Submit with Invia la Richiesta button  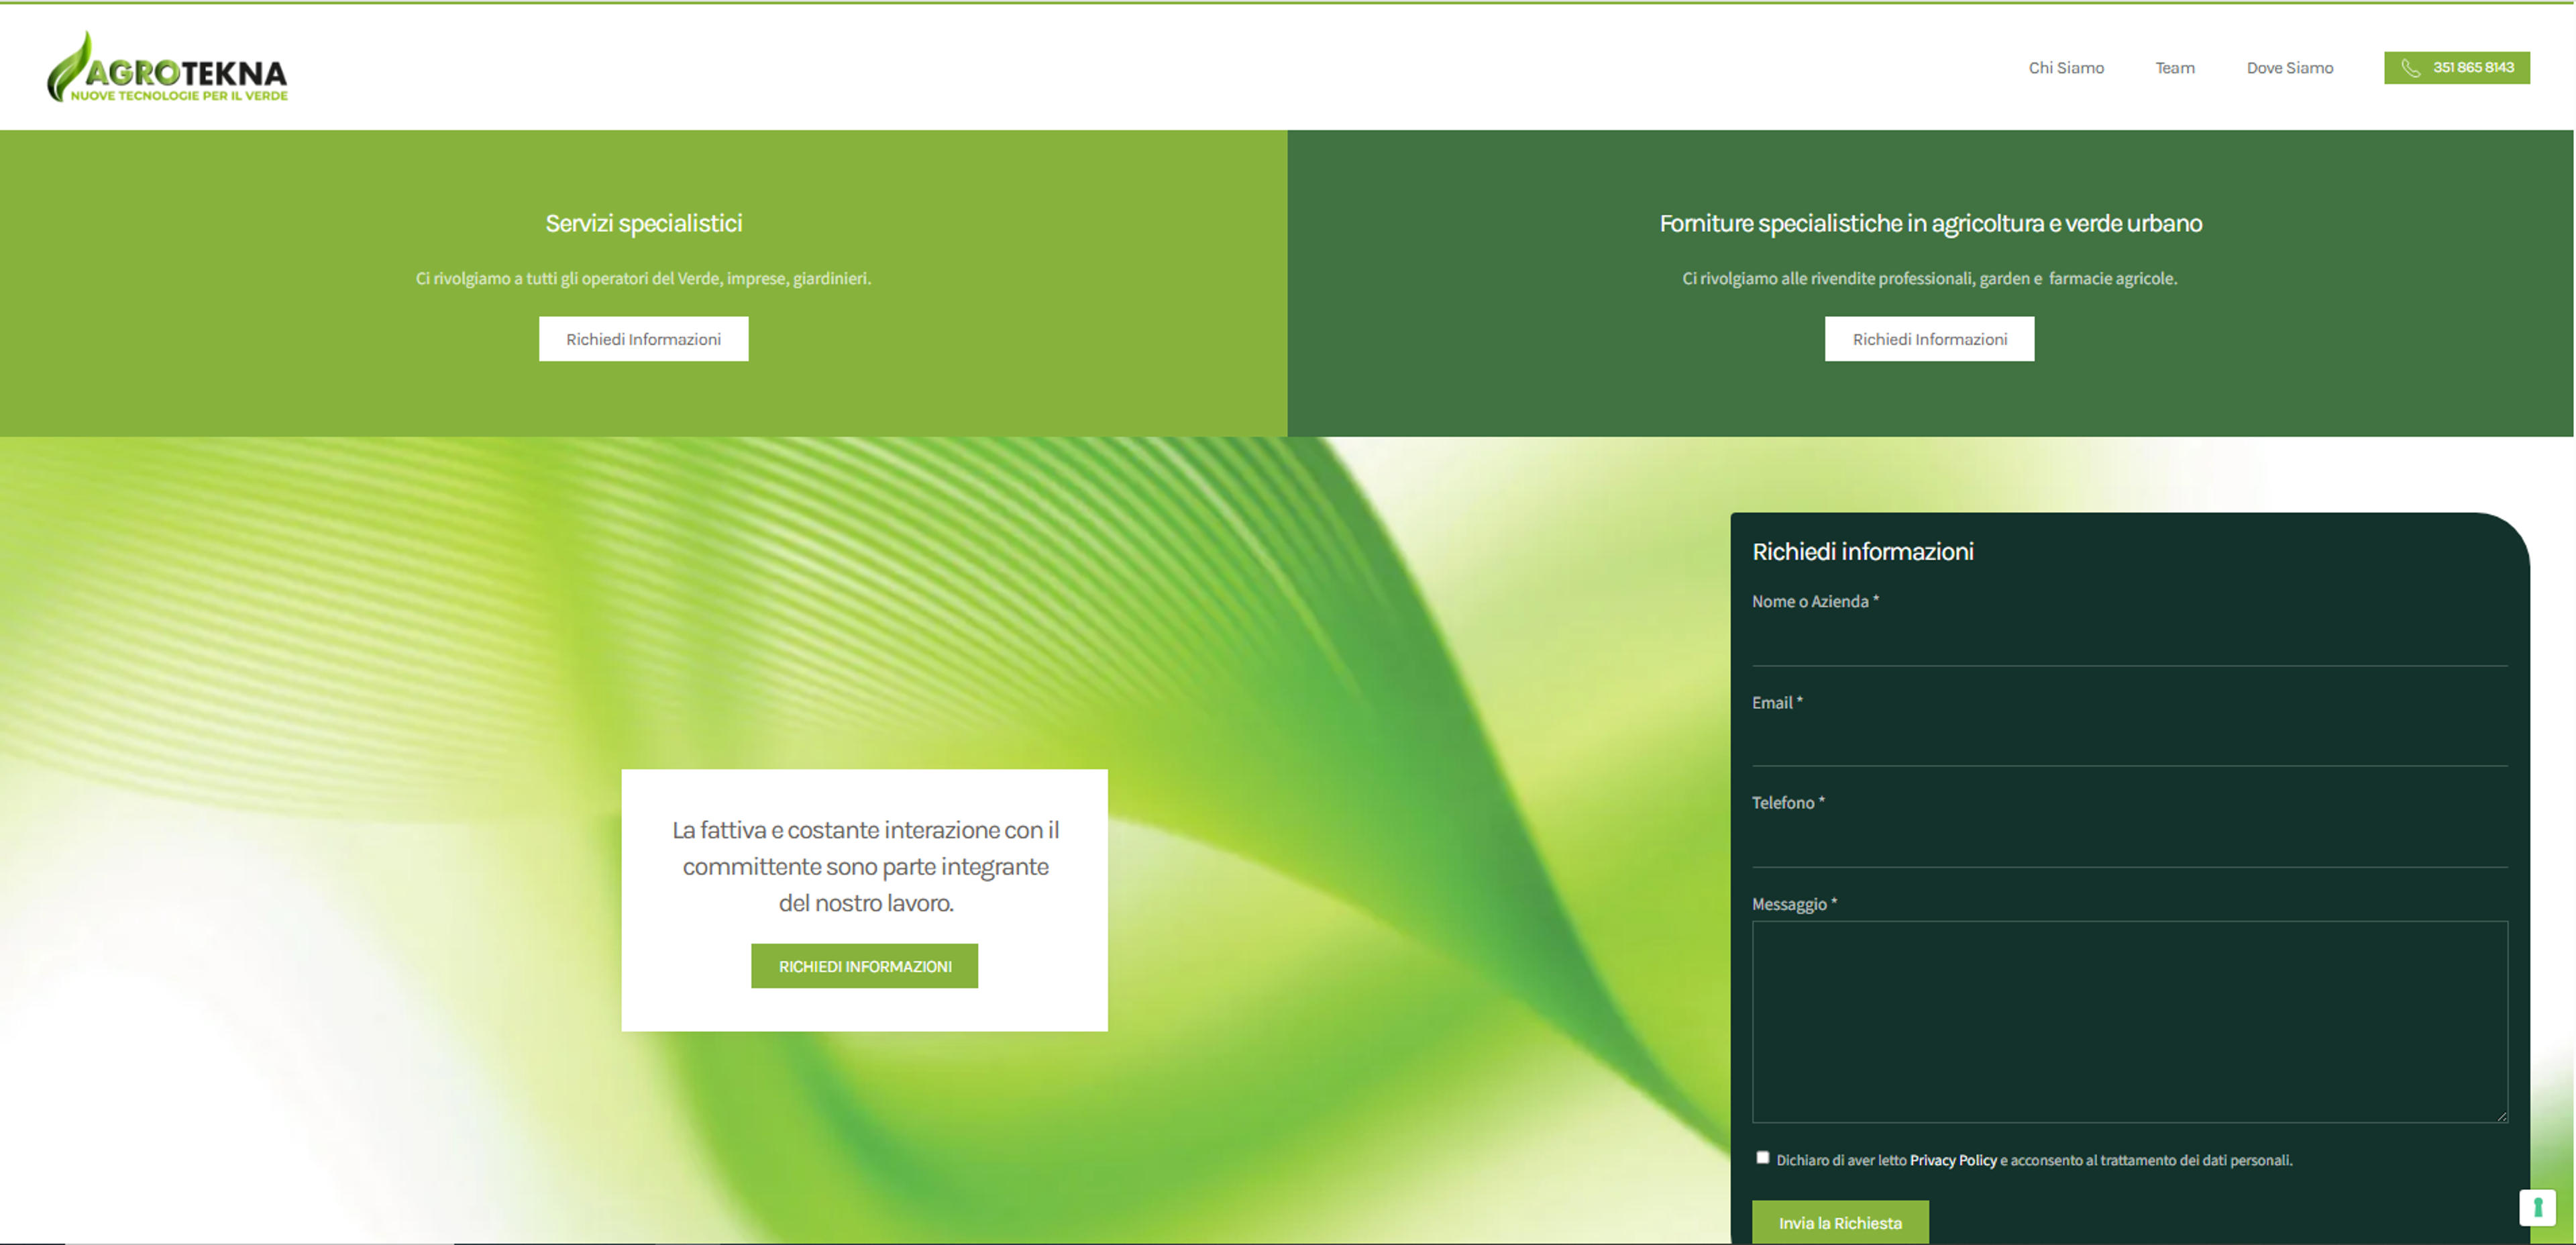[x=1840, y=1222]
